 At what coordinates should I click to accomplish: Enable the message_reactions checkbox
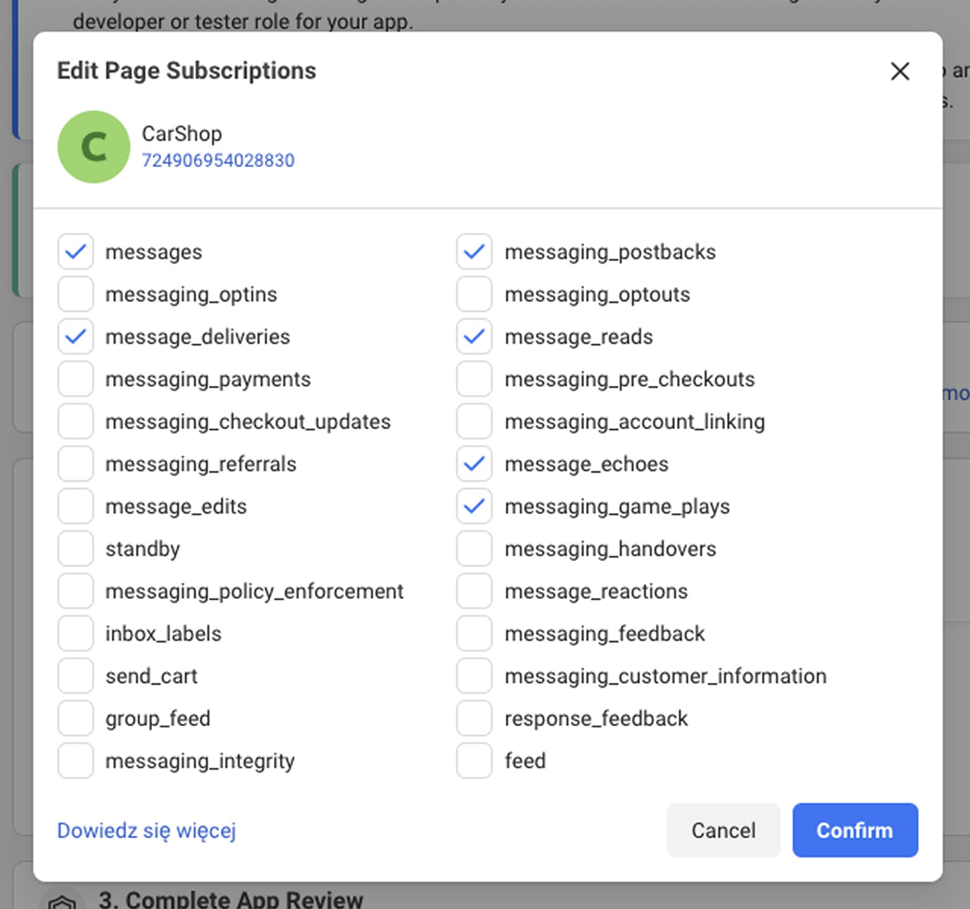474,591
